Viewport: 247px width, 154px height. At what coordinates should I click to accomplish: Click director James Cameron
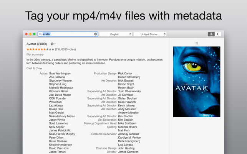click(128, 152)
